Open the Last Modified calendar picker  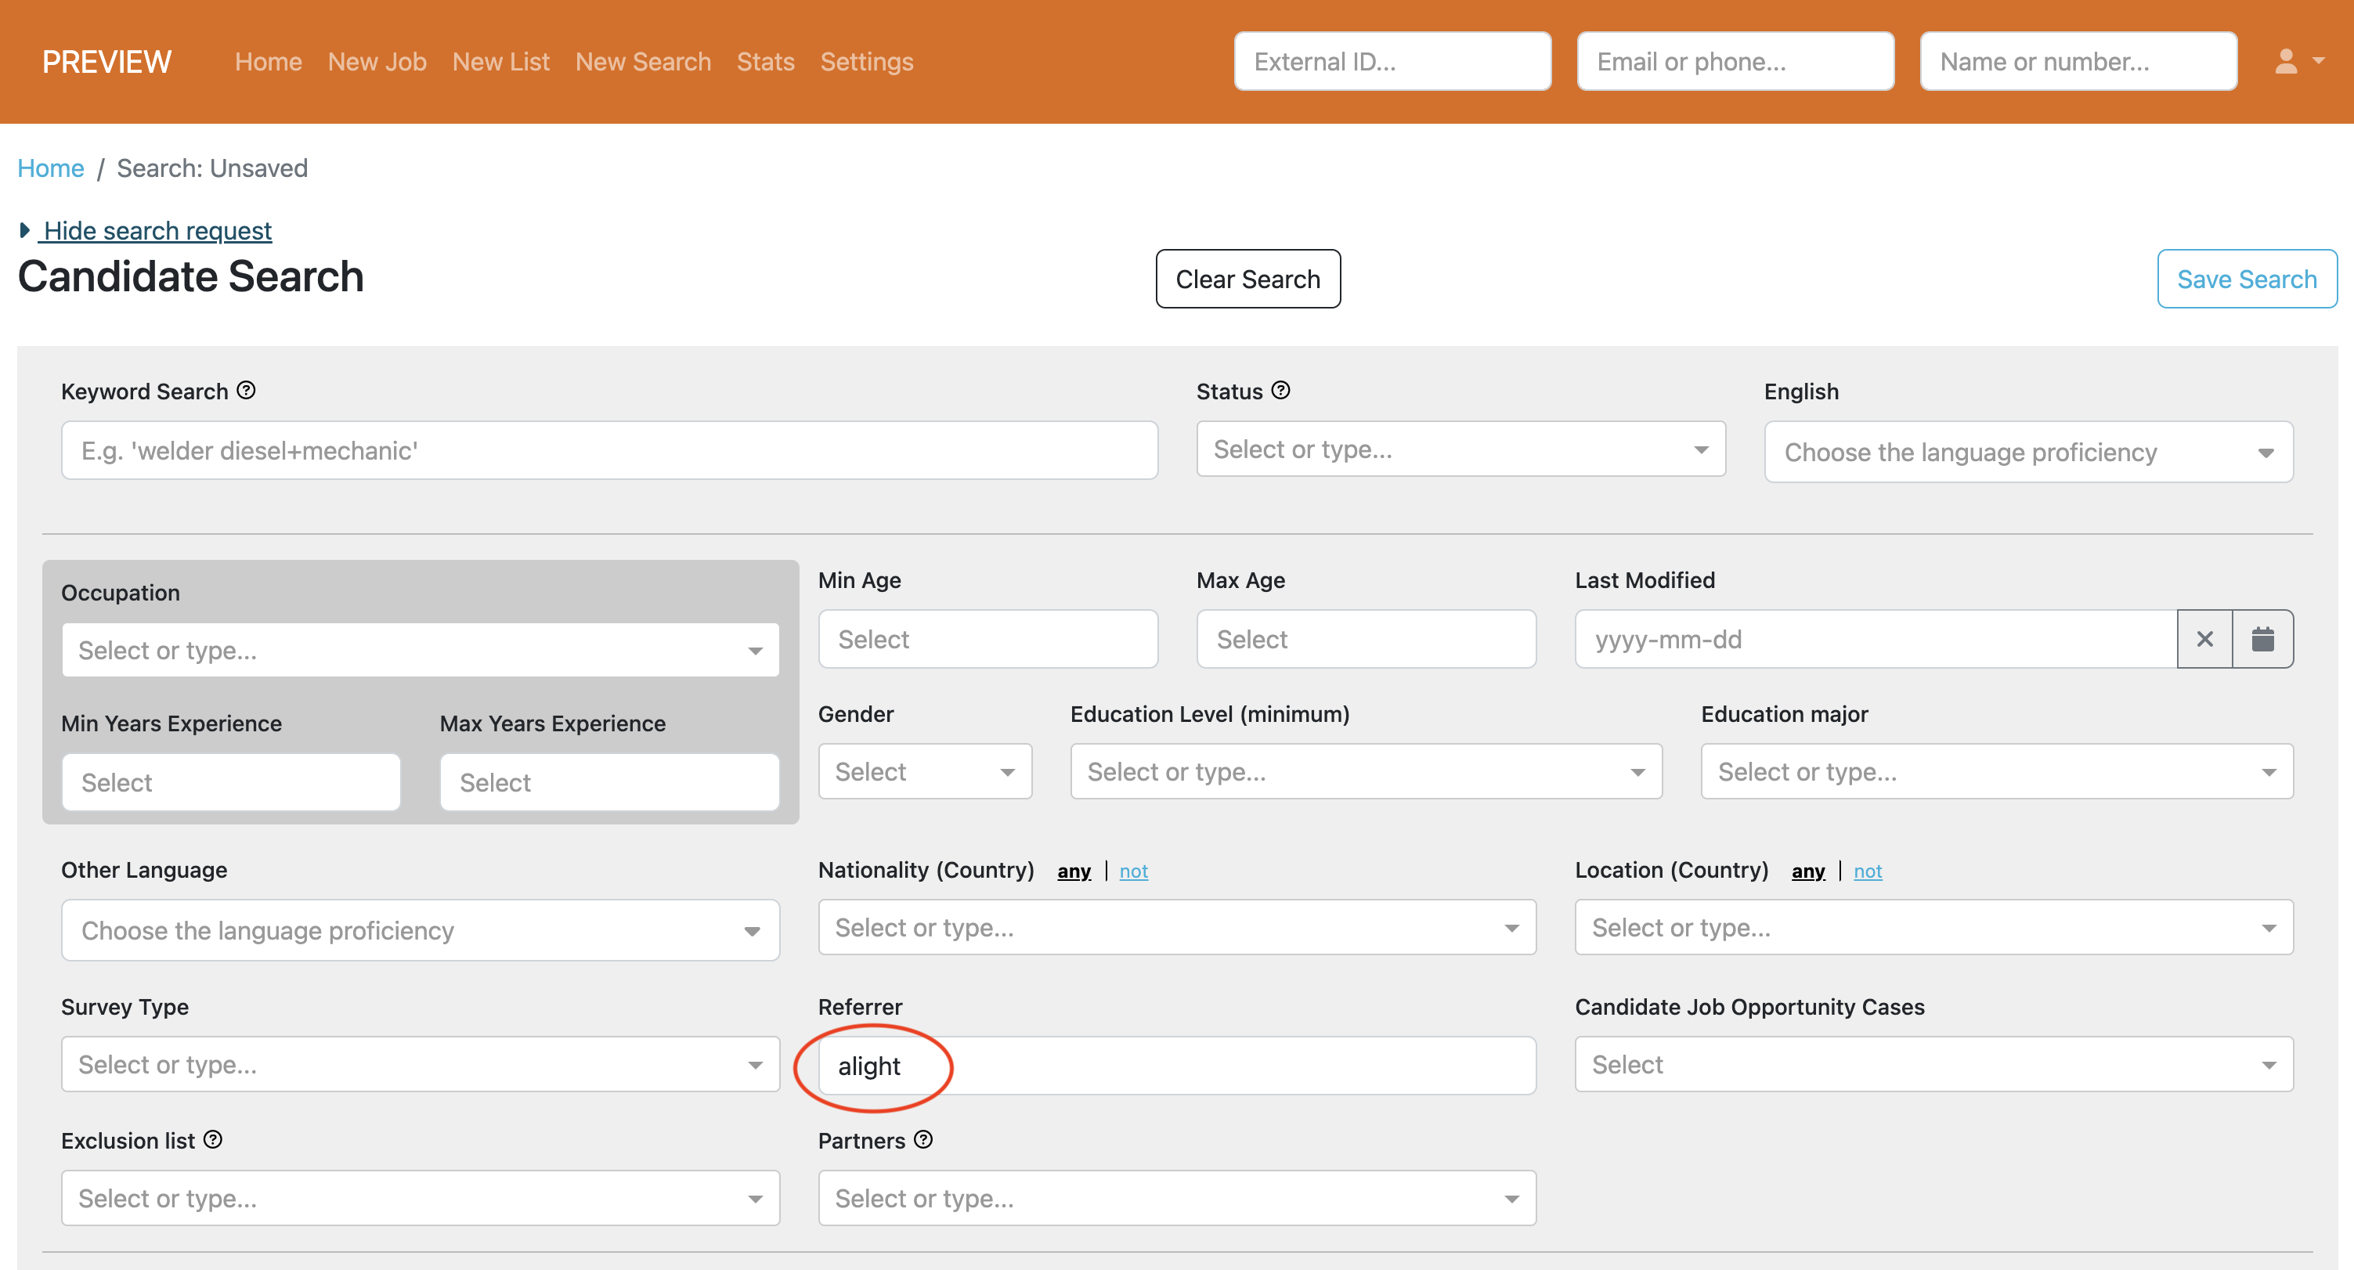click(x=2263, y=639)
